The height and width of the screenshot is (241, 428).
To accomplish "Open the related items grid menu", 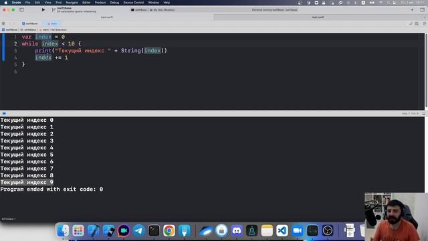I will [3, 23].
